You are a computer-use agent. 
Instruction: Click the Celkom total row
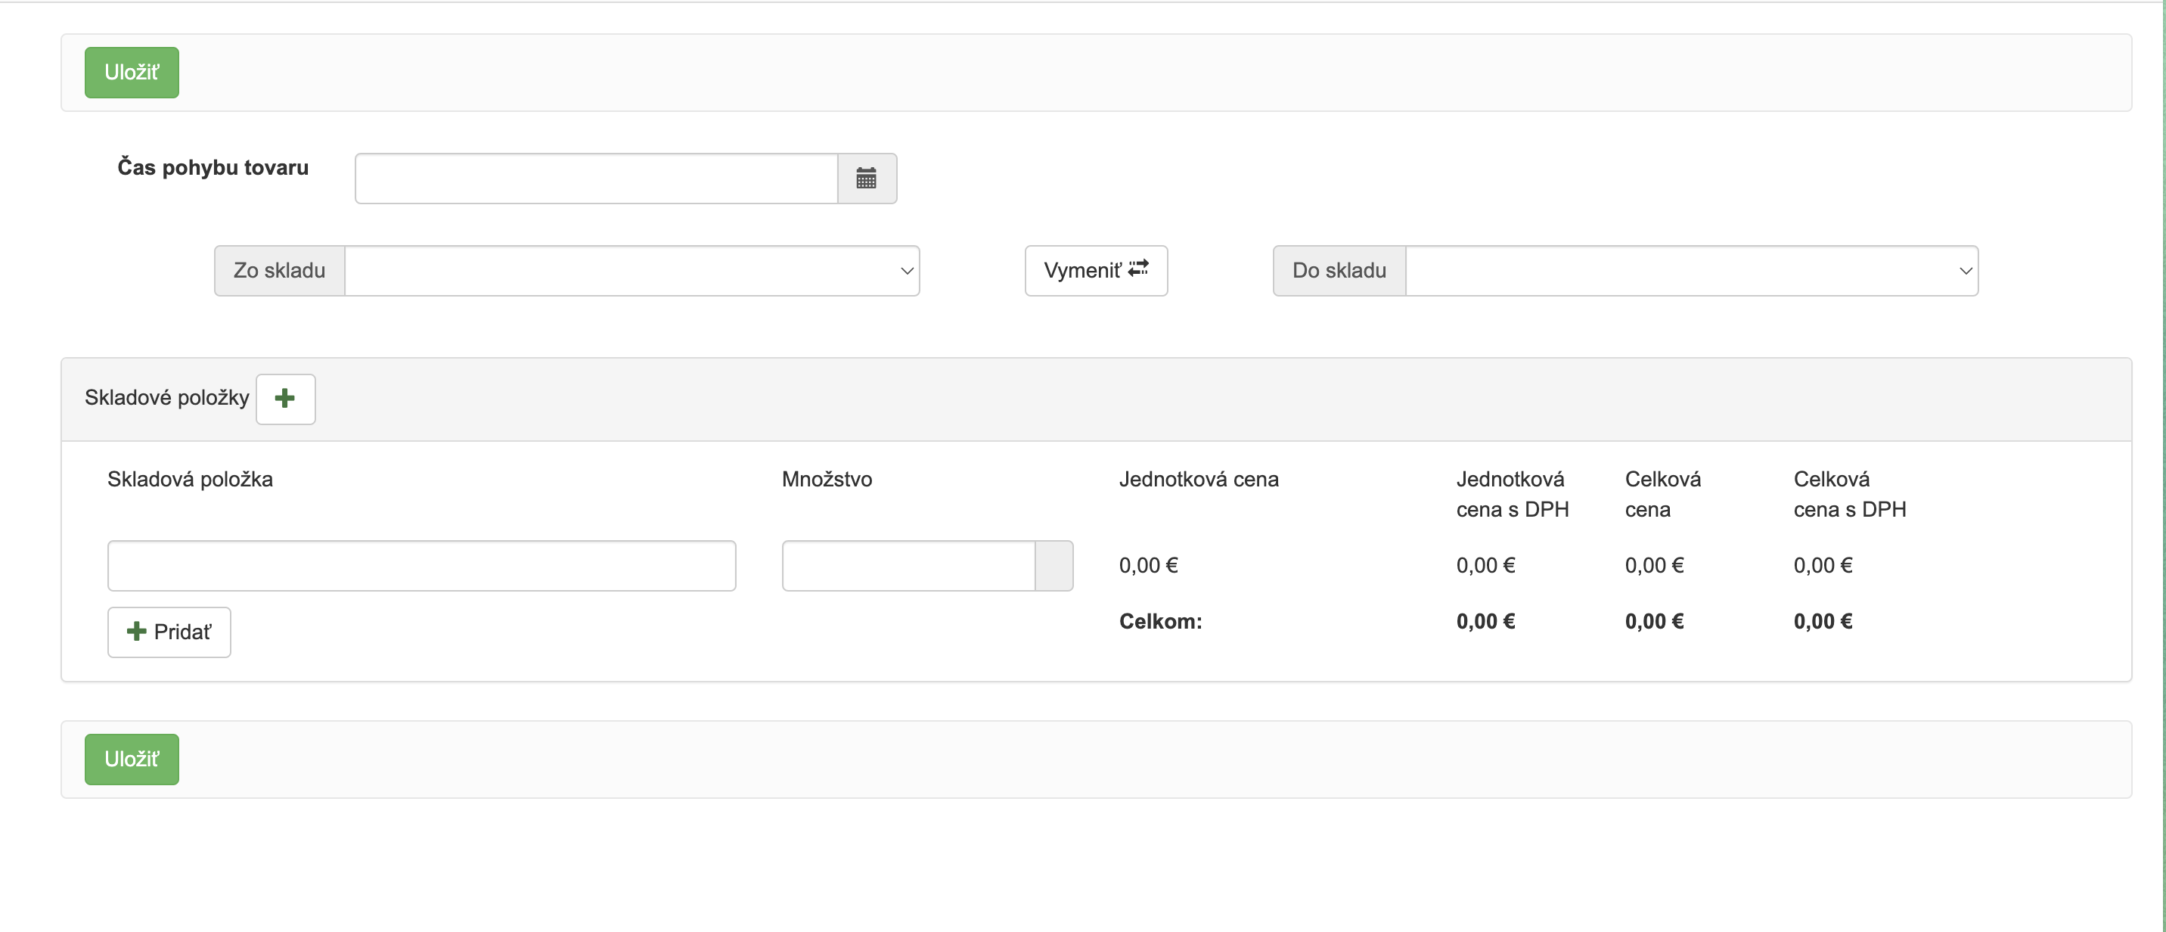tap(1159, 621)
